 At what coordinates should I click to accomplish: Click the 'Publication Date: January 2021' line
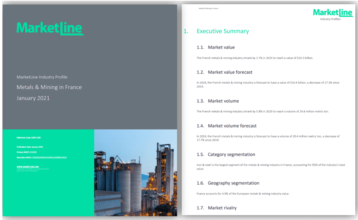point(30,147)
